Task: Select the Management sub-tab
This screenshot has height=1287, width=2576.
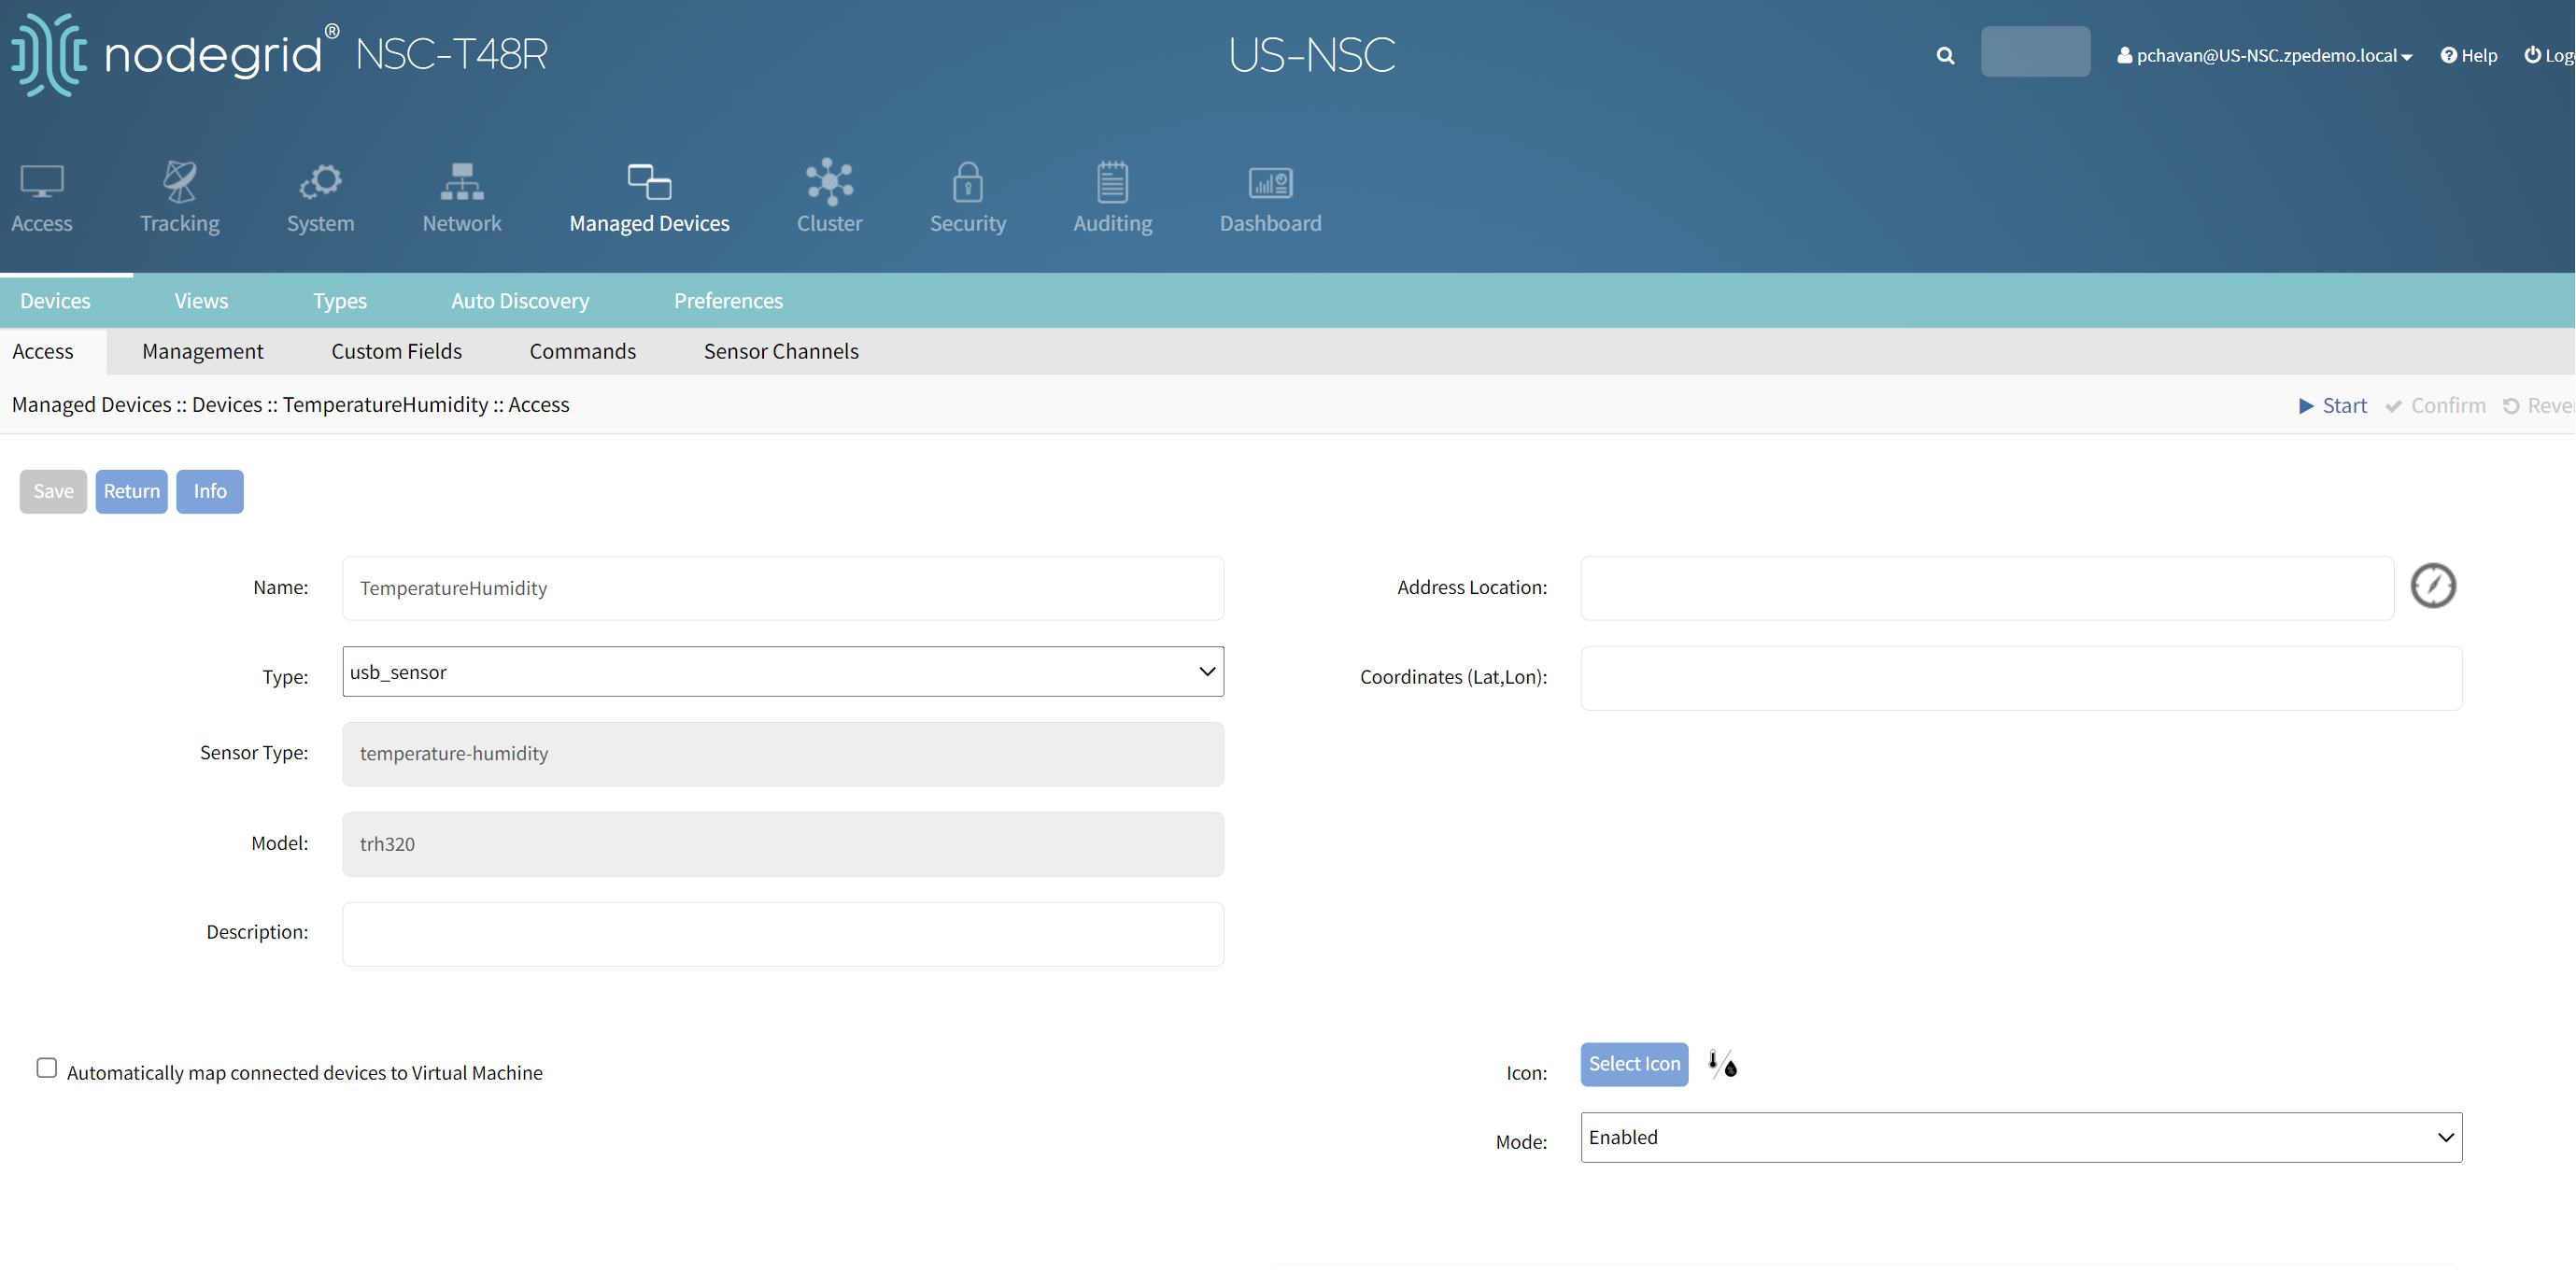Action: 203,351
